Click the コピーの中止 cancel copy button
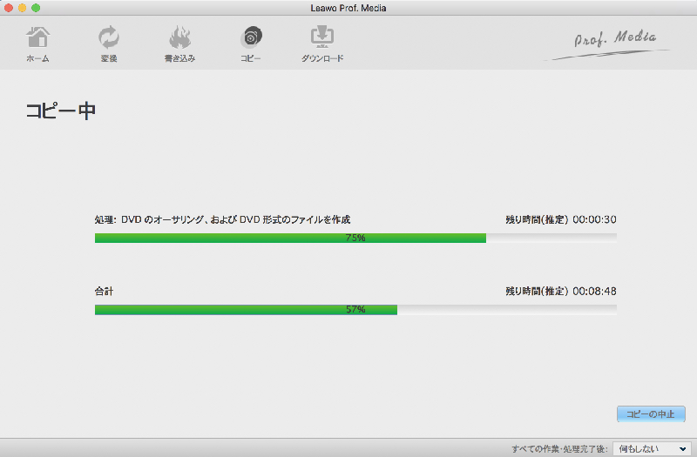 [x=651, y=414]
